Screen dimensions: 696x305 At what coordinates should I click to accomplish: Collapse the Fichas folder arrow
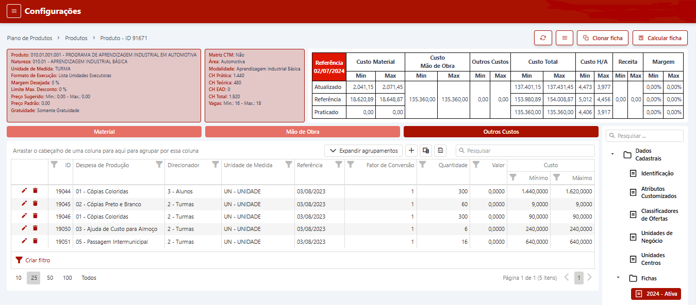click(x=618, y=278)
